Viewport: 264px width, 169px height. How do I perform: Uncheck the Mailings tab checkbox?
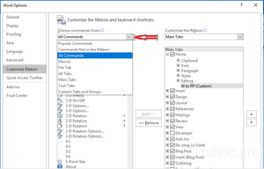(x=172, y=115)
